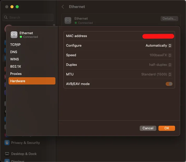The image size is (186, 162).
Task: Click the Configure label
Action: point(74,46)
